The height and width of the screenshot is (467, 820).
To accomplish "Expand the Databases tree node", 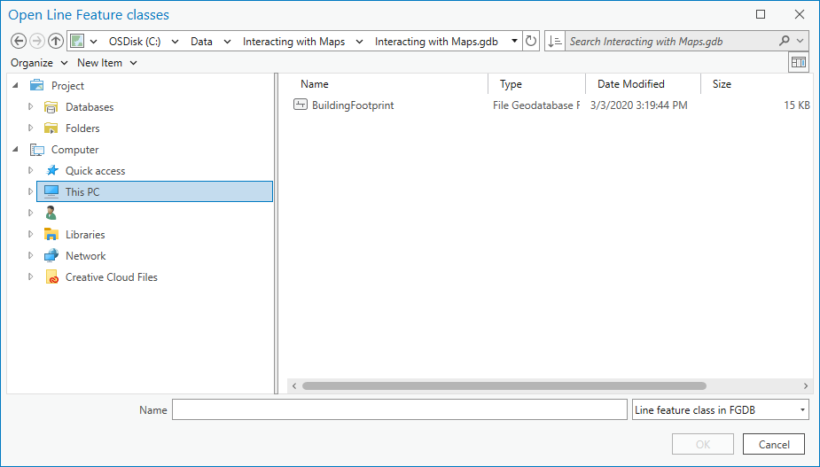I will pyautogui.click(x=31, y=107).
